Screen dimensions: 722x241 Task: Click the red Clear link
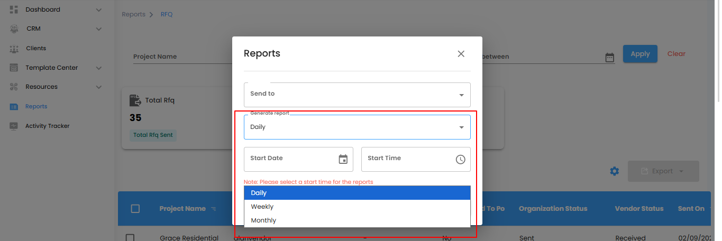(x=676, y=54)
